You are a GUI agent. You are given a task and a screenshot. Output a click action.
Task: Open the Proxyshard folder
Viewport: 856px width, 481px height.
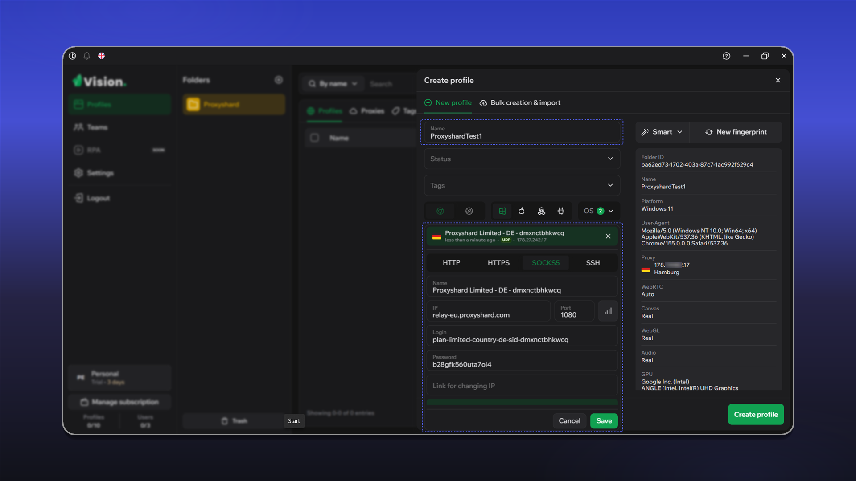234,104
